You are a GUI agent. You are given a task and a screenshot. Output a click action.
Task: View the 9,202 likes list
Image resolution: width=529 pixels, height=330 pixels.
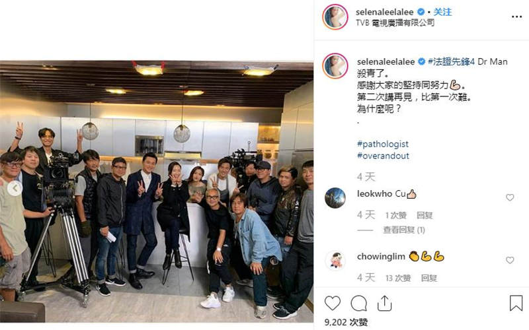(346, 322)
